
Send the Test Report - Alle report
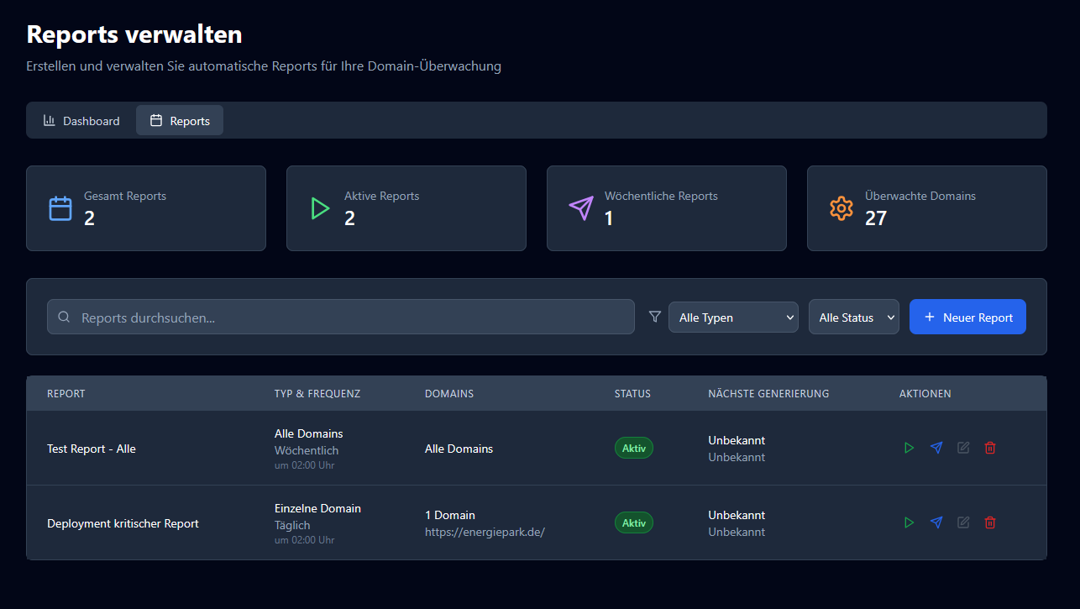(936, 449)
